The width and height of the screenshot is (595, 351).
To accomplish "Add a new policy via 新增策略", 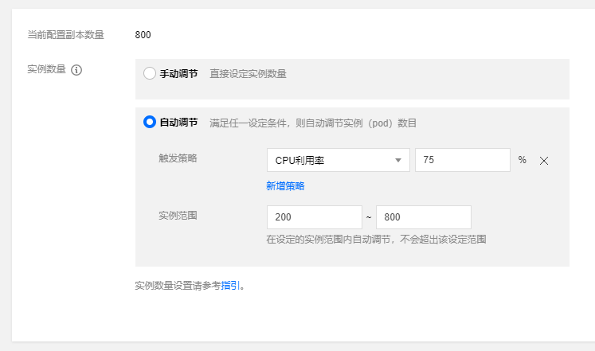I will coord(285,186).
